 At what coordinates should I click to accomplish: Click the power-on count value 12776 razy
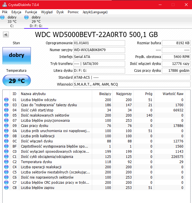176,63
